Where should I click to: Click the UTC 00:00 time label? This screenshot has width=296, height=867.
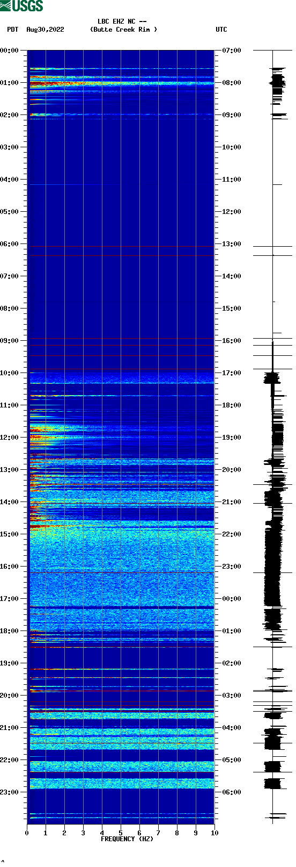click(232, 599)
